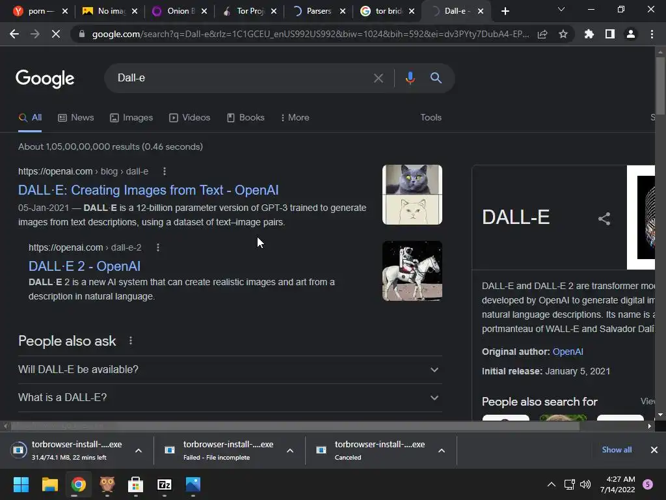
Task: Select the All results tab
Action: [x=30, y=118]
